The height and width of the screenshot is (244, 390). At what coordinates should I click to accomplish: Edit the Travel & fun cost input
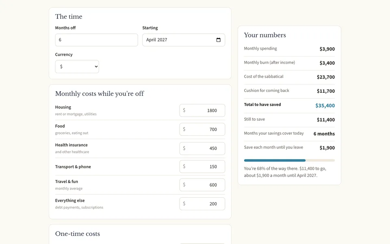point(202,185)
